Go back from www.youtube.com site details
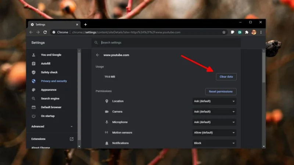This screenshot has height=165, width=294. [97, 55]
